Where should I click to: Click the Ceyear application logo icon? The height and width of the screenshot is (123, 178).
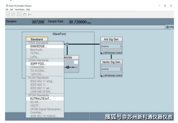[x=7, y=6]
